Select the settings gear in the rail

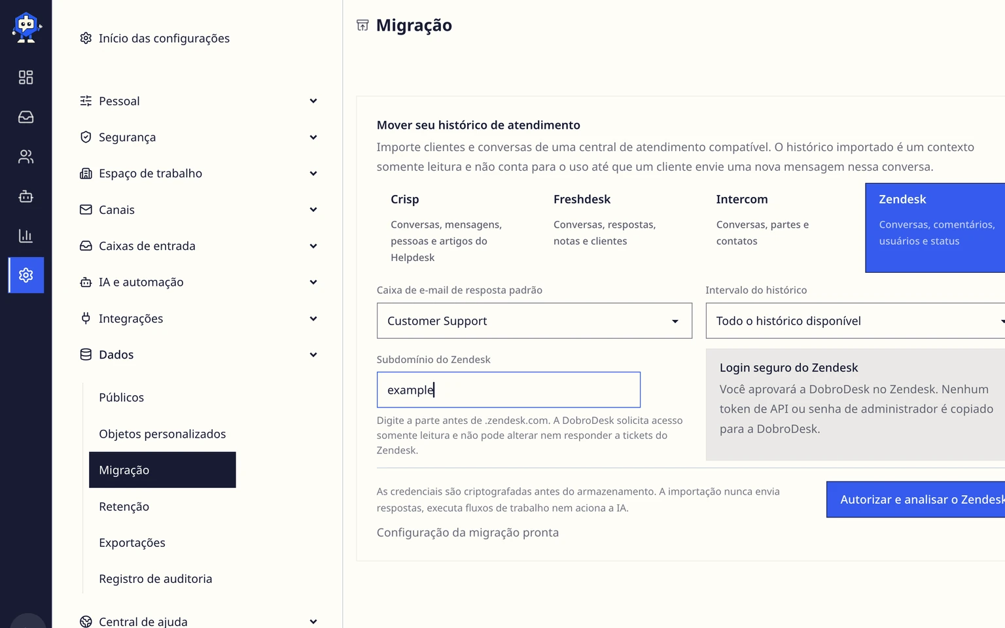[x=26, y=275]
